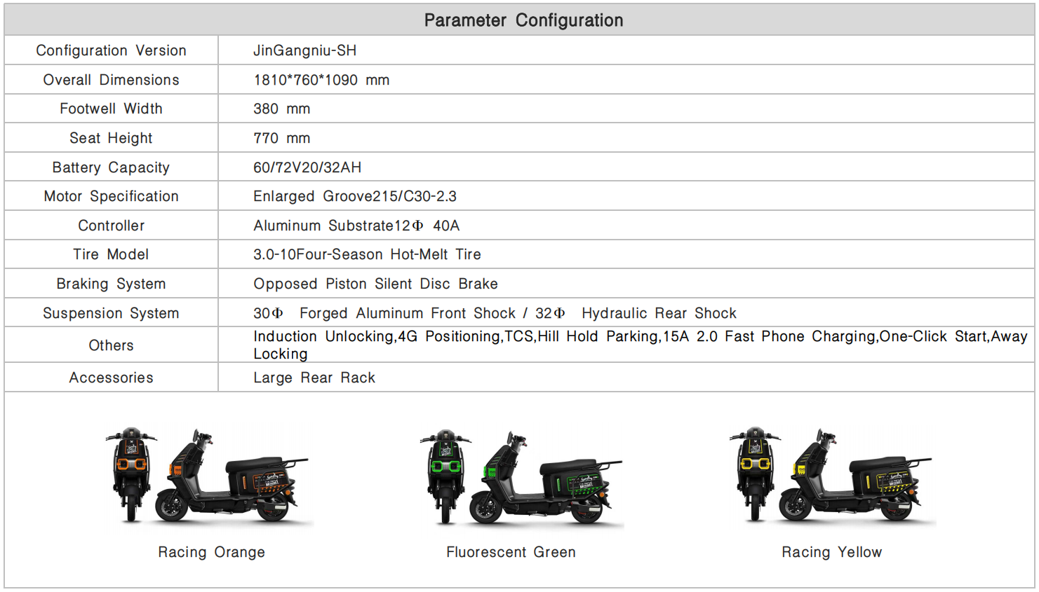Select the 'Opposed Piston Silent Disc Brake' value
Image resolution: width=1039 pixels, height=592 pixels.
coord(375,284)
